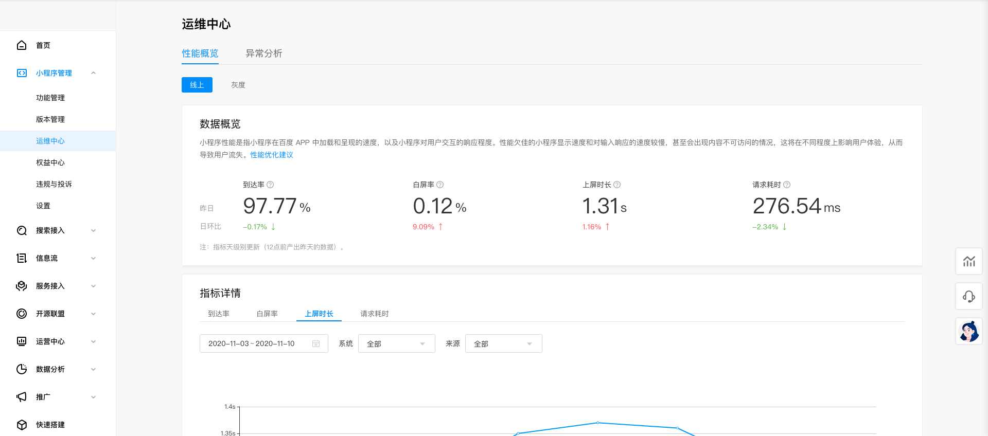Click the help icon beside 请求耗时

point(787,185)
